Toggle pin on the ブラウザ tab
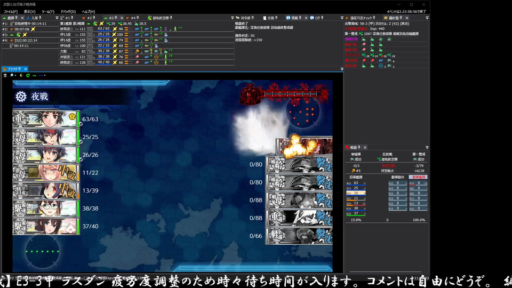Viewport: 512px width, 288px height. pyautogui.click(x=20, y=69)
